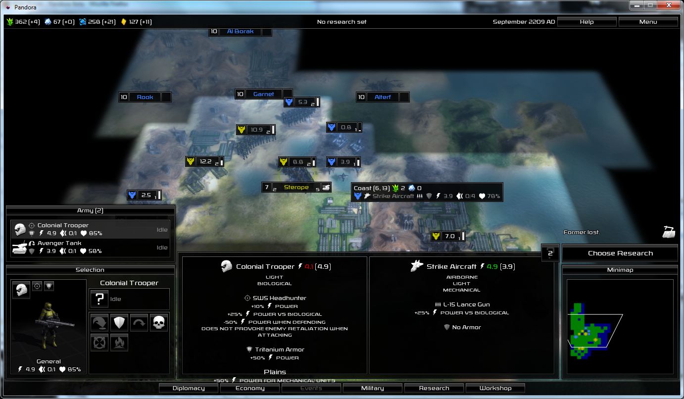Click the Choose Research button

(620, 253)
